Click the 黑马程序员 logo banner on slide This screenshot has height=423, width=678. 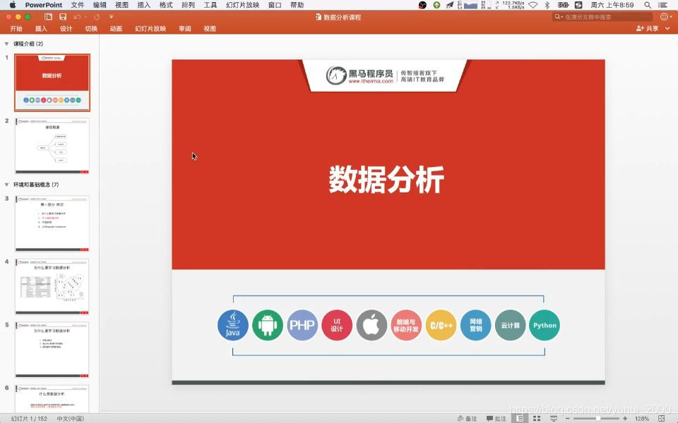click(384, 75)
